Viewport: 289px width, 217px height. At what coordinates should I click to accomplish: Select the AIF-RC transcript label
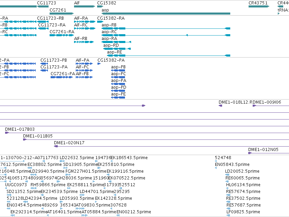tap(81, 25)
